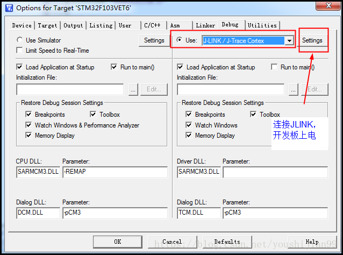Toggle J-LINK Watch Windows checkbox
The width and height of the screenshot is (343, 255).
(189, 125)
